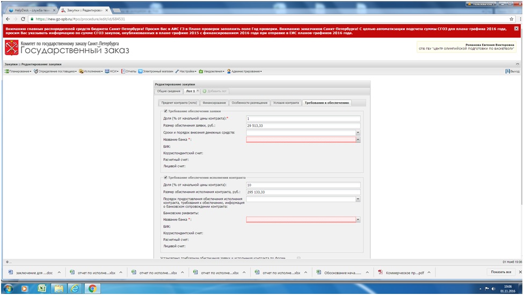Click the user name Романова Евгения Викторовна
524x295 pixels.
point(490,45)
